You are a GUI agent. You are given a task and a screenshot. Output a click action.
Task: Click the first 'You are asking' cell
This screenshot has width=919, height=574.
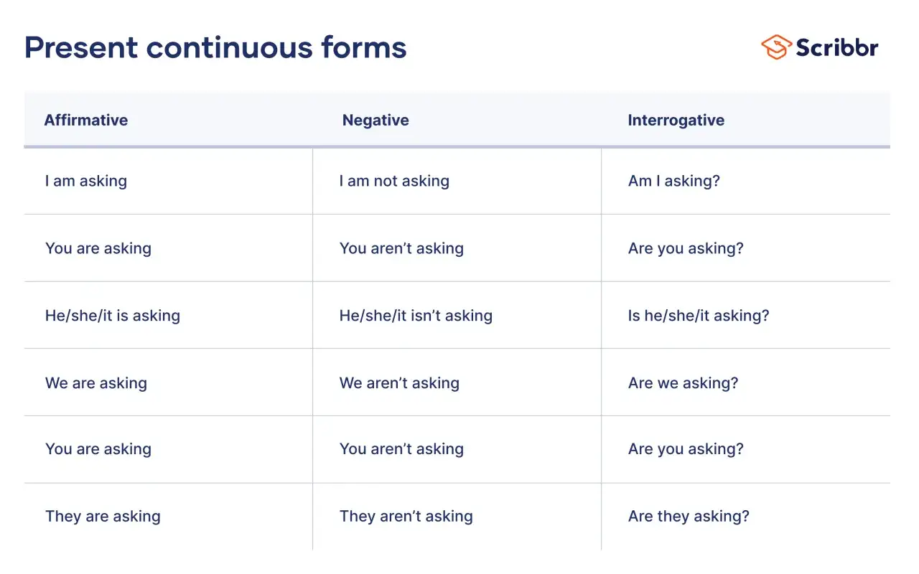pyautogui.click(x=98, y=249)
